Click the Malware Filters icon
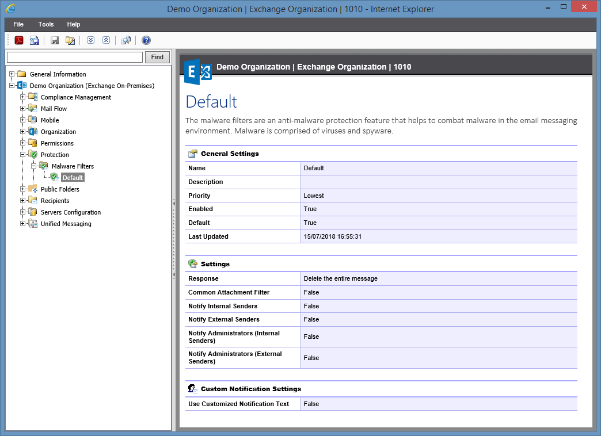Viewport: 601px width, 436px height. point(44,166)
